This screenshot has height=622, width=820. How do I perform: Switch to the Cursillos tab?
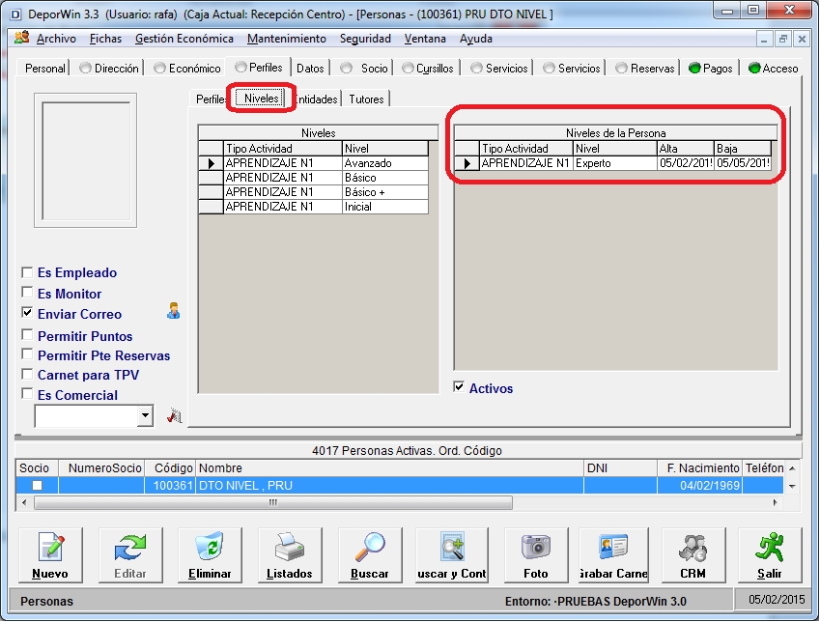pyautogui.click(x=428, y=68)
